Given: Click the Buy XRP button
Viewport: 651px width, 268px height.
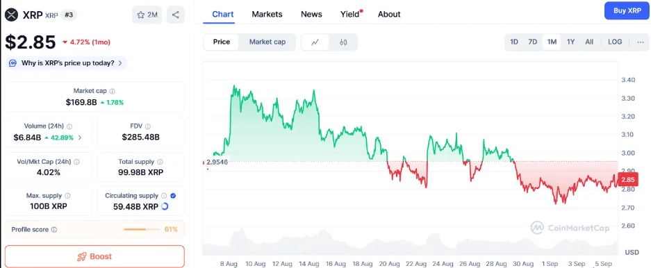Looking at the screenshot, I should click(627, 11).
